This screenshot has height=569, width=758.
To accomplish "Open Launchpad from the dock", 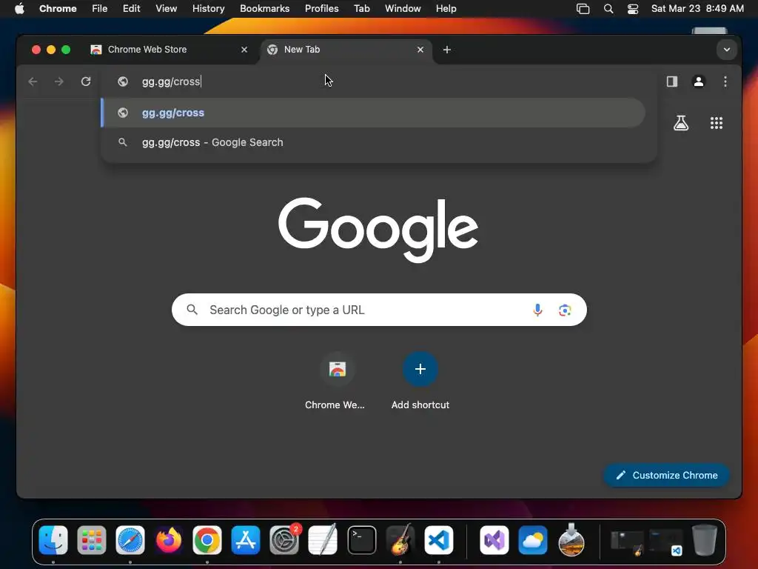I will pos(91,540).
